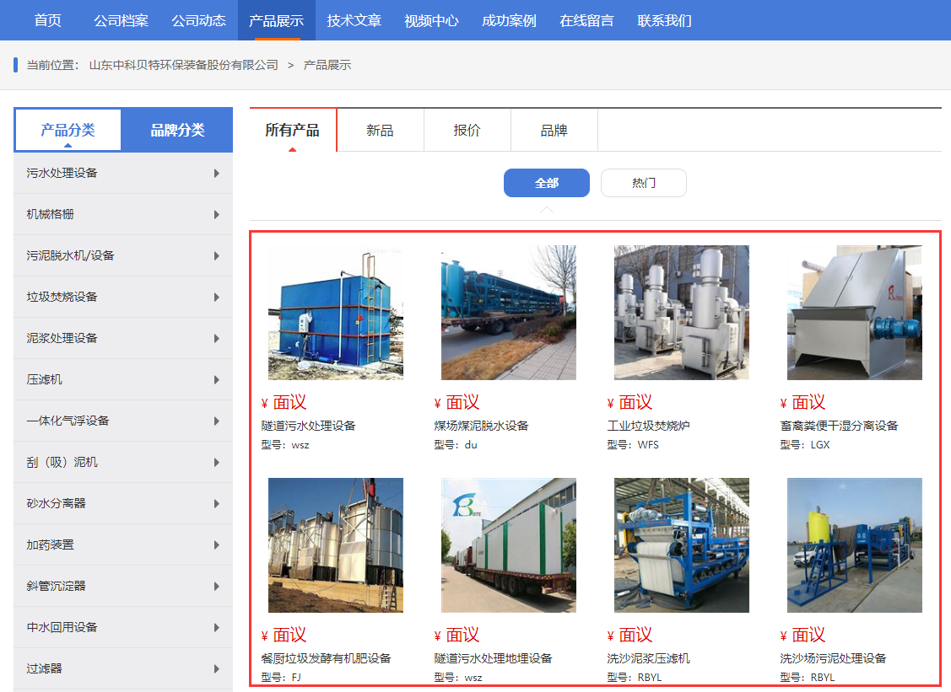
Task: Open the 洗沙泥浆压滤机 product image
Action: coord(682,545)
